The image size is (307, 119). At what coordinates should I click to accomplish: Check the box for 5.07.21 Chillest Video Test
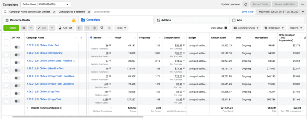pyautogui.click(x=6, y=47)
